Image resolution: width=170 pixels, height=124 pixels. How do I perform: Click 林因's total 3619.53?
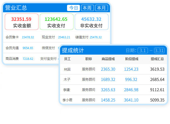coord(157,69)
